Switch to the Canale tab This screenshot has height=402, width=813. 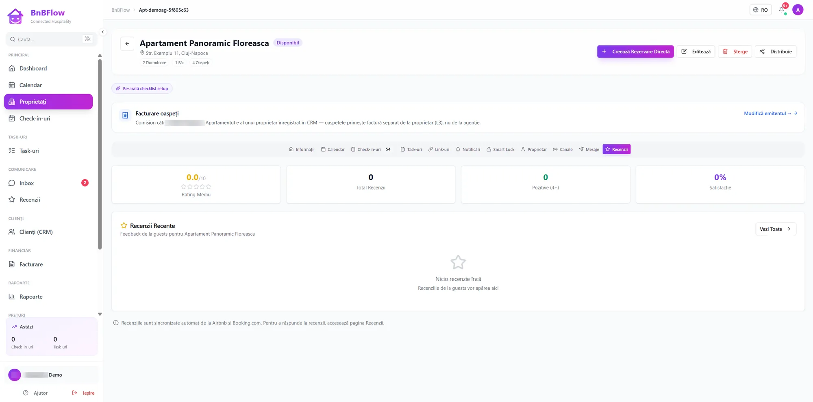[x=563, y=149]
